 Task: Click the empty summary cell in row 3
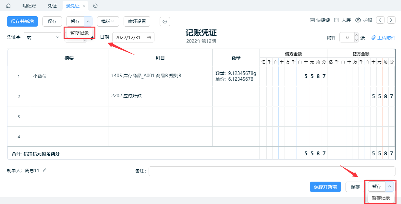click(69, 116)
